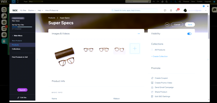
Task: Open the editor chat bubble icon
Action: (x=214, y=10)
